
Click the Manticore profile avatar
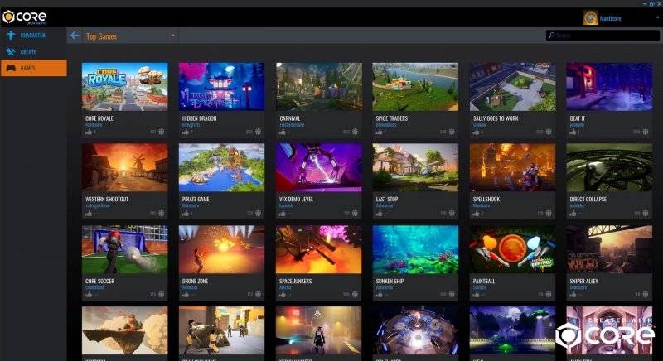point(590,17)
